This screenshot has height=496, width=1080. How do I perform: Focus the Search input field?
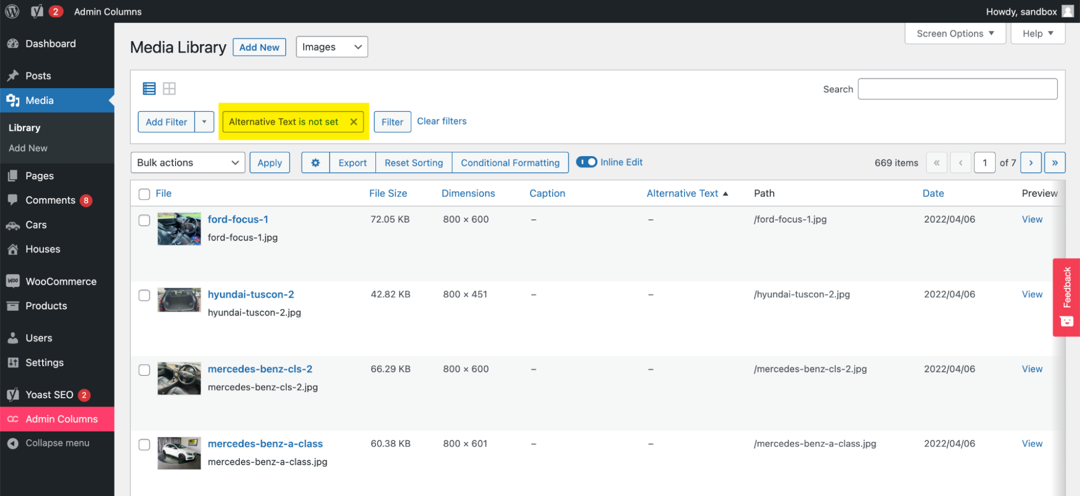[x=957, y=89]
